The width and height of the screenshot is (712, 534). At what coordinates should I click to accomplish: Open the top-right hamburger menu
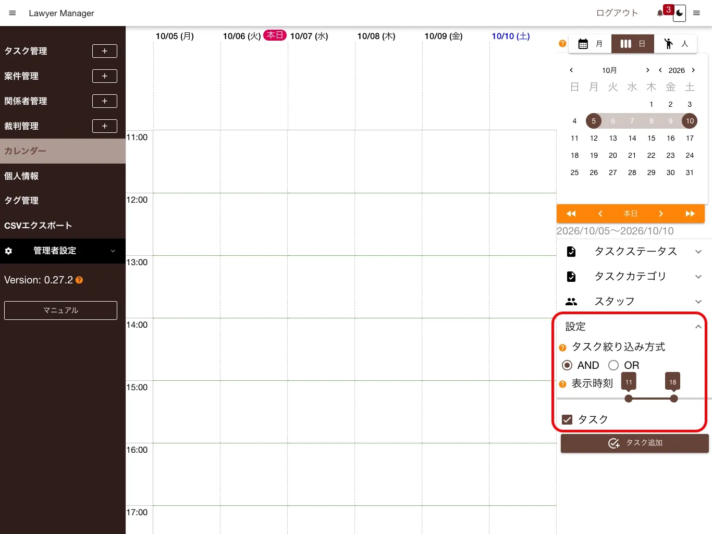(x=696, y=13)
